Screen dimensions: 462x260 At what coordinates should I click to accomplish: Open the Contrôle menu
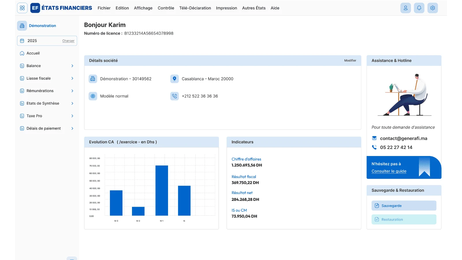[x=166, y=8]
